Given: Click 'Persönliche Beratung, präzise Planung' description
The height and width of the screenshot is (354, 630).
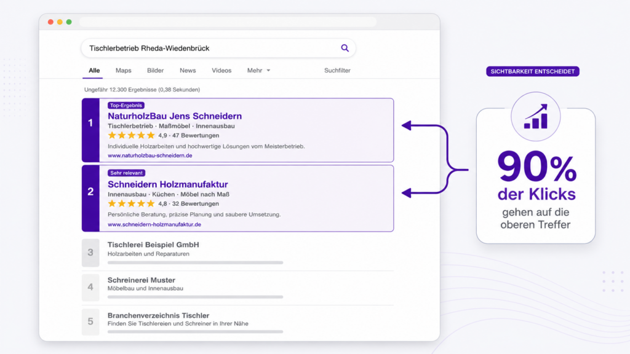Looking at the screenshot, I should (x=194, y=214).
